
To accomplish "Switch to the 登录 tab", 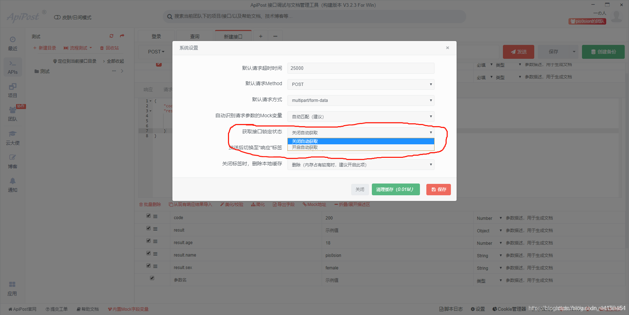I will (156, 36).
